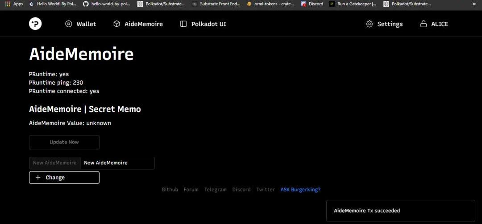Click the Polkadot UI panel icon

coord(183,24)
